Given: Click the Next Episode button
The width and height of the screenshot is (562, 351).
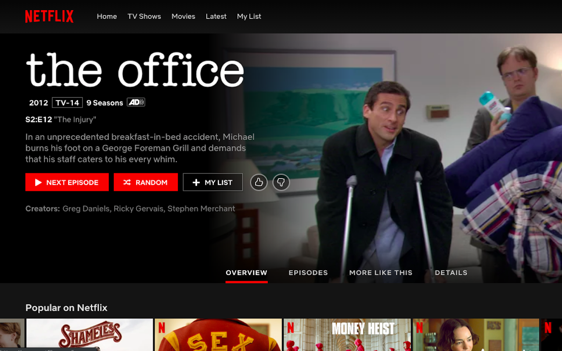Looking at the screenshot, I should pyautogui.click(x=67, y=182).
